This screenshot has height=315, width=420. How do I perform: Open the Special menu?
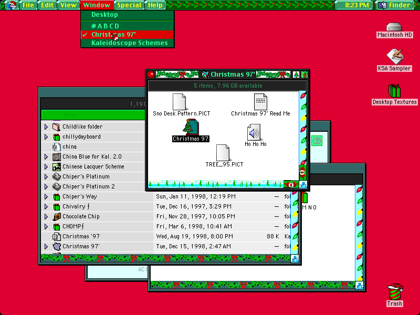point(129,5)
